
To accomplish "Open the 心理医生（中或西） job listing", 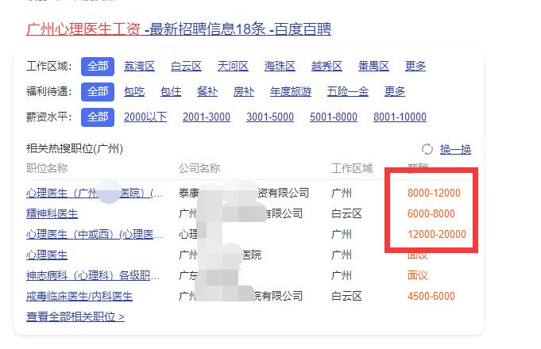I will 95,234.
